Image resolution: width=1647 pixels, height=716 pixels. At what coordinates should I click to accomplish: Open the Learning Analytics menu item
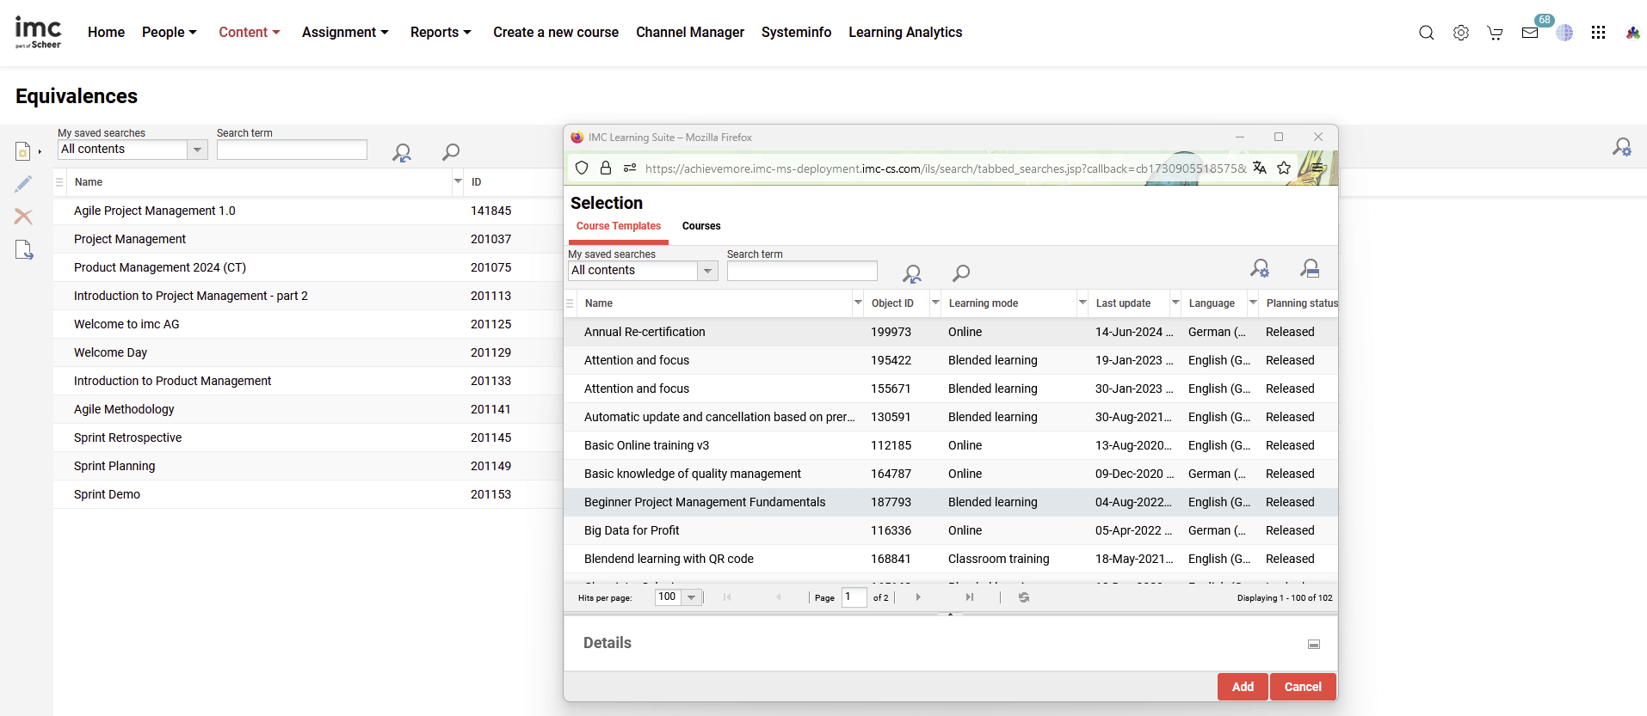pyautogui.click(x=905, y=33)
